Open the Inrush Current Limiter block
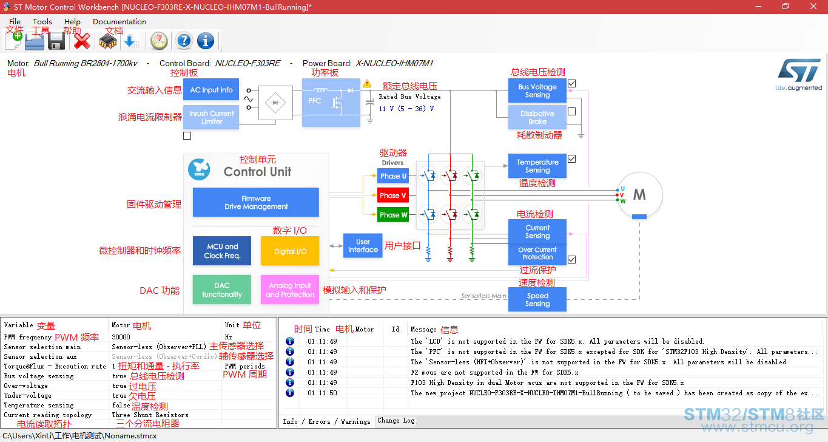The width and height of the screenshot is (828, 442). coord(211,117)
